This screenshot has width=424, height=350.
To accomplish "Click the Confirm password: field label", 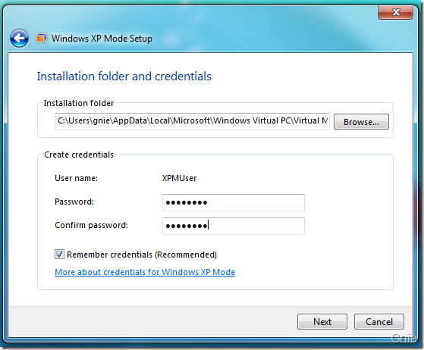I will coord(91,225).
